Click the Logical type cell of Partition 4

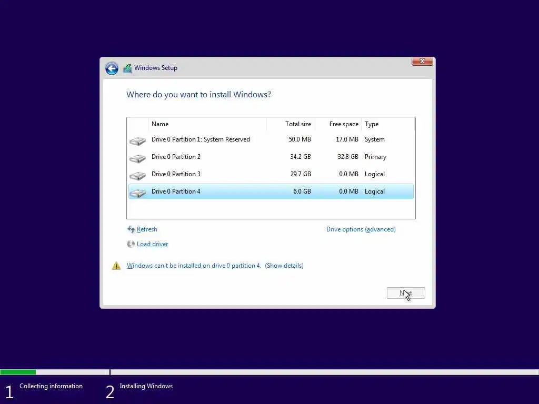click(375, 191)
